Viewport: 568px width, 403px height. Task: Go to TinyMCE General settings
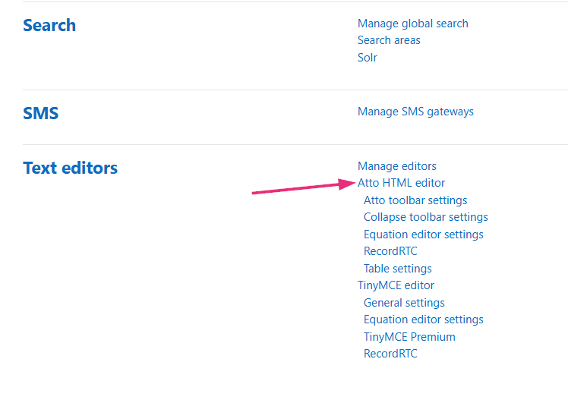coord(404,303)
